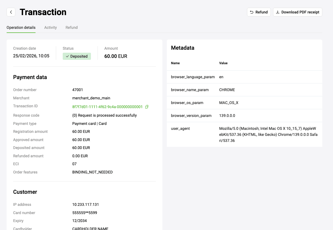The image size is (333, 230).
Task: Click the IP address value 10.233.117.131
Action: point(85,204)
